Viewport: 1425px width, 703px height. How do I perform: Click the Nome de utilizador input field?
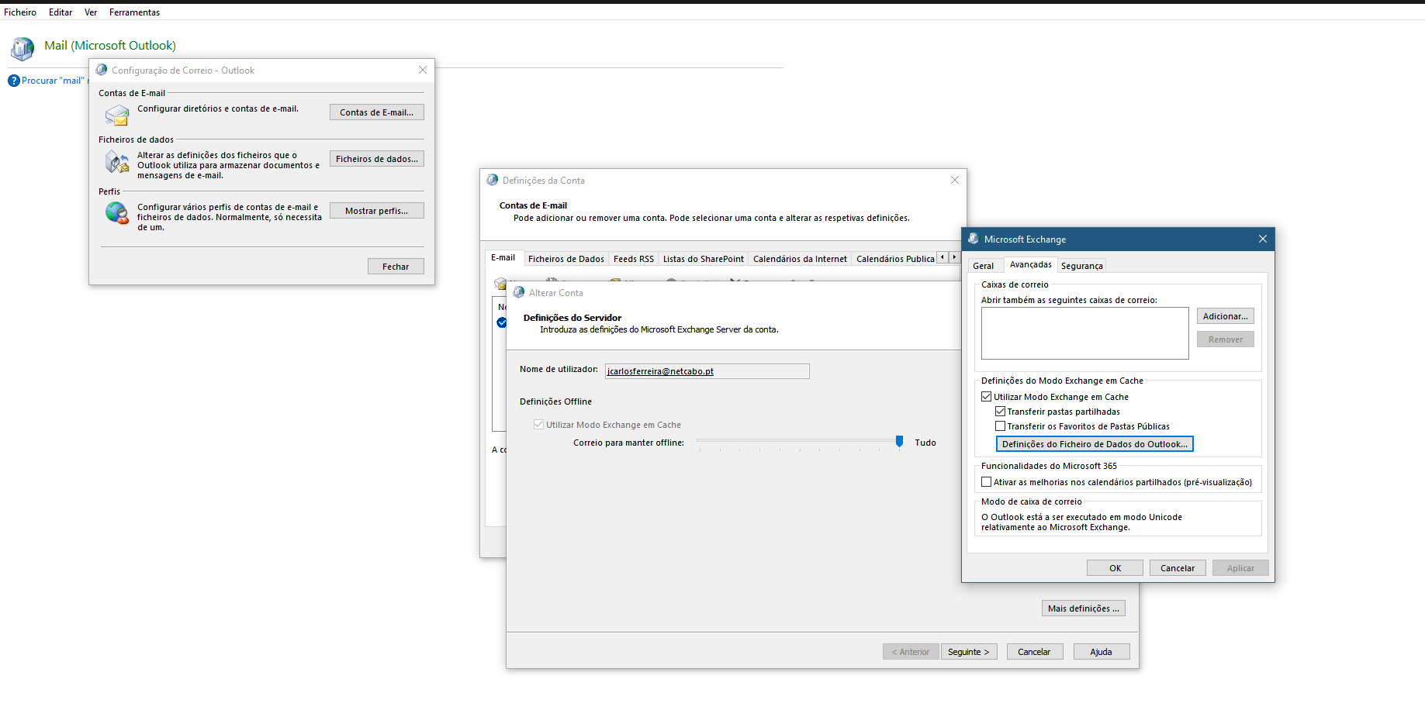click(707, 371)
